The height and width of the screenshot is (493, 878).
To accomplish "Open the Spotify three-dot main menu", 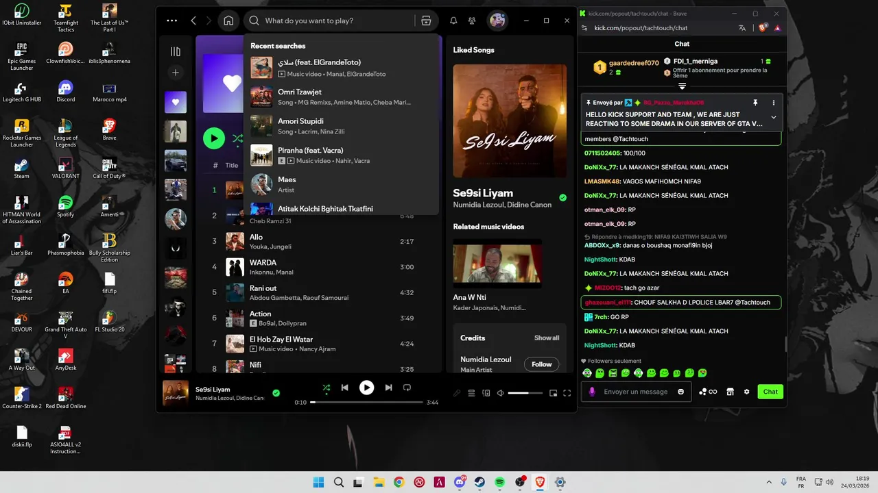I will click(x=171, y=21).
